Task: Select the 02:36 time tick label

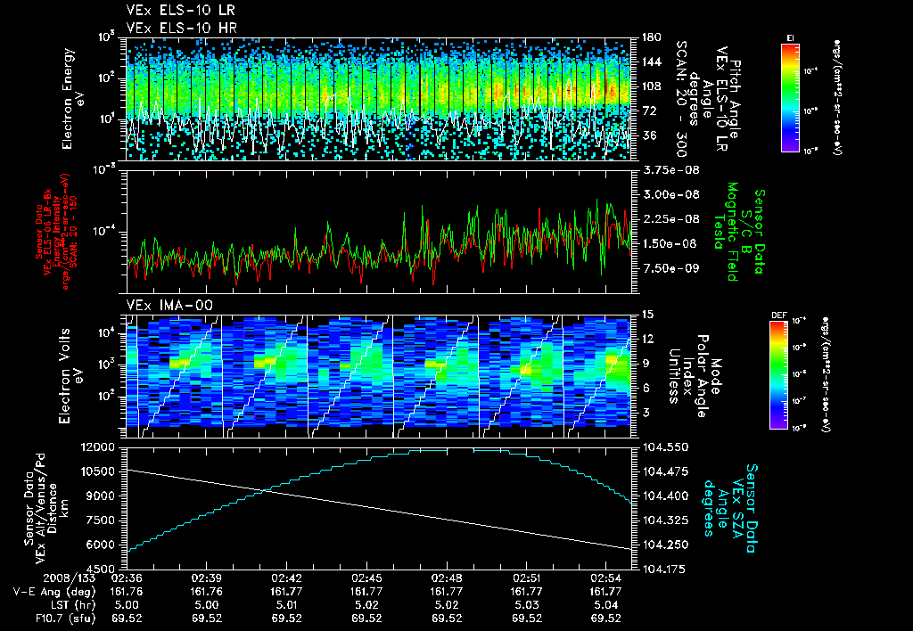Action: click(127, 580)
